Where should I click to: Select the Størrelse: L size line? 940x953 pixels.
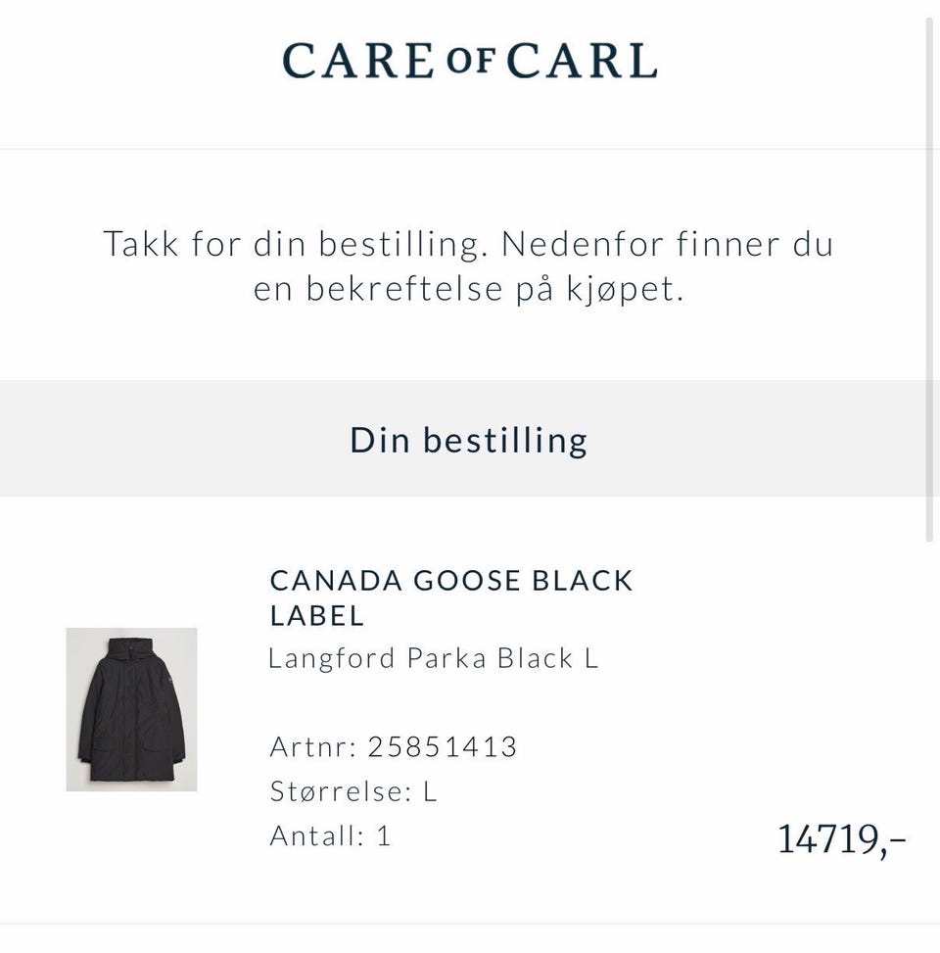(353, 791)
